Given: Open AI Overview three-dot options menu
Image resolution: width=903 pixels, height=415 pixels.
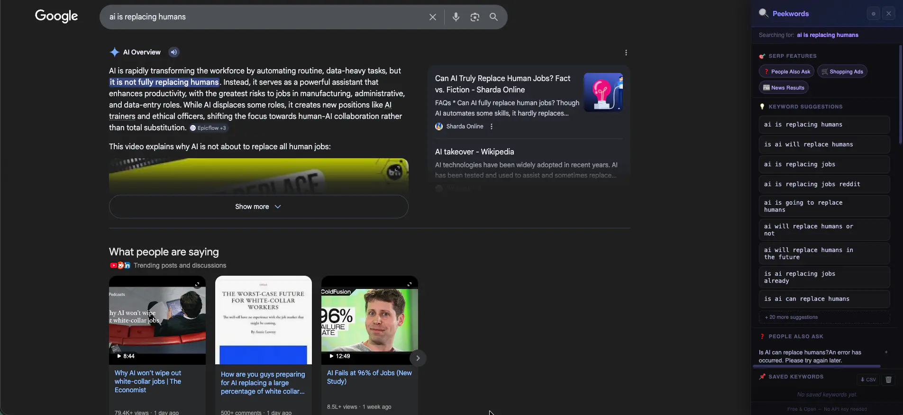Looking at the screenshot, I should (626, 53).
